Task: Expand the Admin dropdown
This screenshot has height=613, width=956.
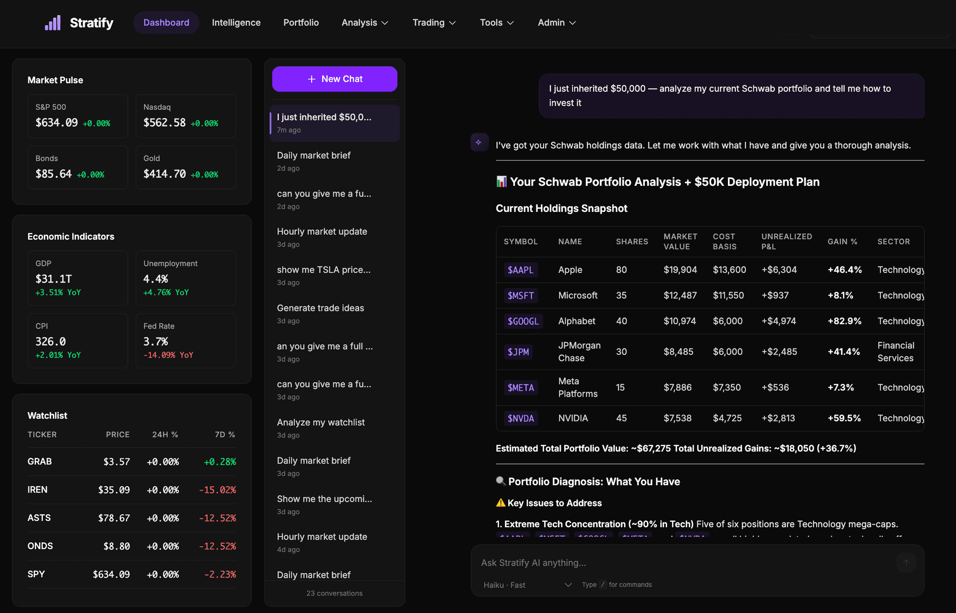Action: point(556,22)
